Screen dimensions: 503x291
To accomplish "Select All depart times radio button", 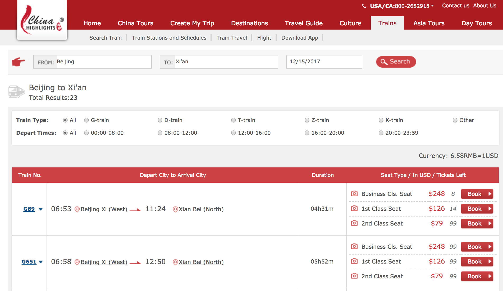I will point(65,133).
